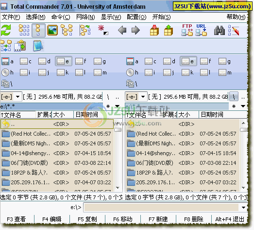Open the FTP connect icon
The width and height of the screenshot is (254, 230).
187,30
